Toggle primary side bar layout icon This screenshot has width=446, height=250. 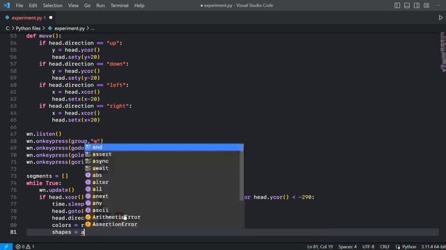397,6
